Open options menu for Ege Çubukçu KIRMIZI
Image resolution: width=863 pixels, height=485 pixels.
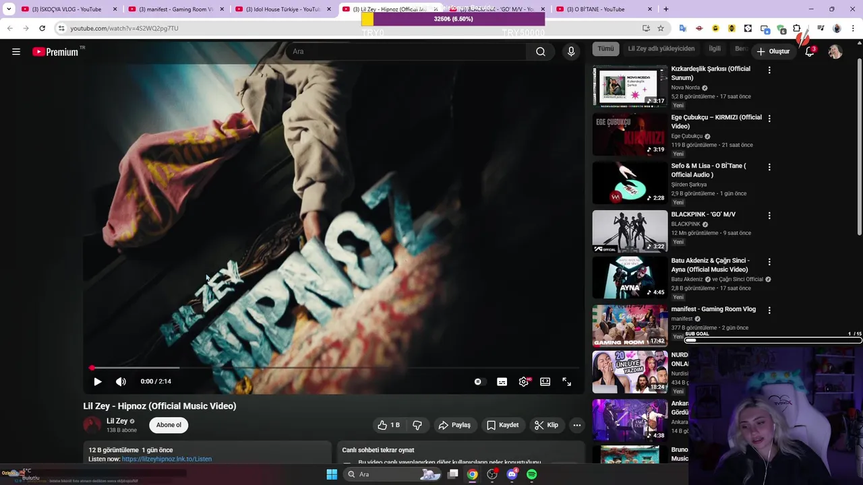(769, 118)
